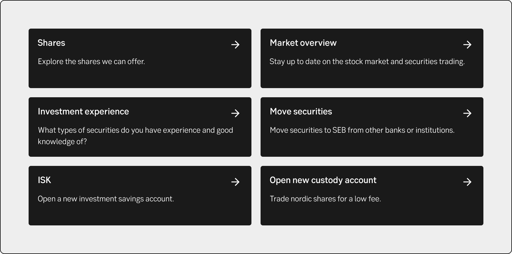The image size is (512, 254).
Task: Open the Shares heading link
Action: point(51,43)
